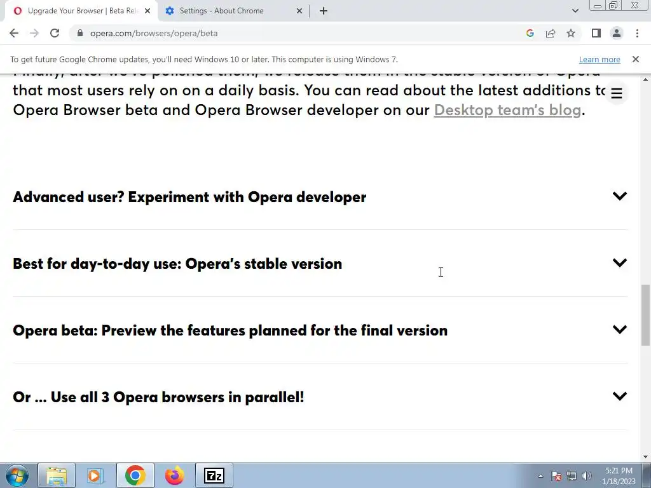Open Opera page hamburger menu

tap(617, 93)
